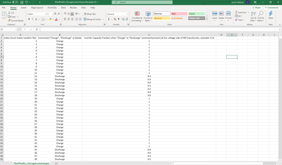Click the Decrease Font Size icon
The image size is (282, 165).
(59, 14)
